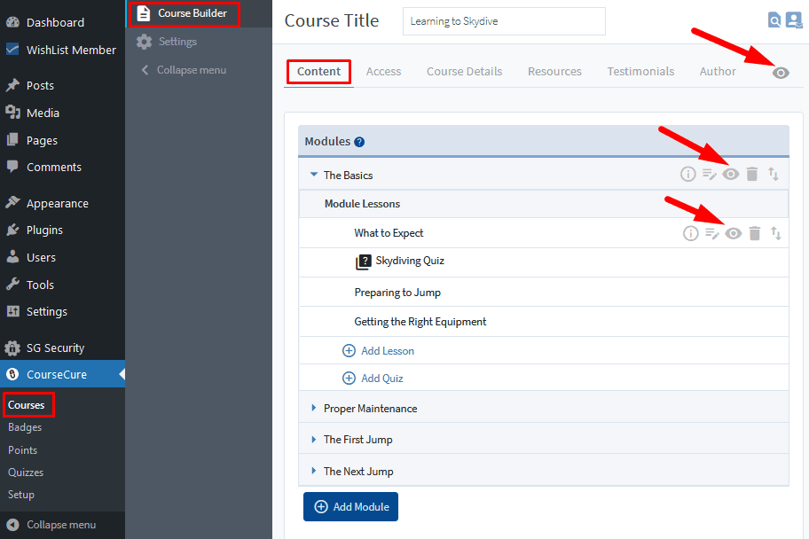Click the Appearance brush icon
The image size is (809, 539).
pos(12,202)
